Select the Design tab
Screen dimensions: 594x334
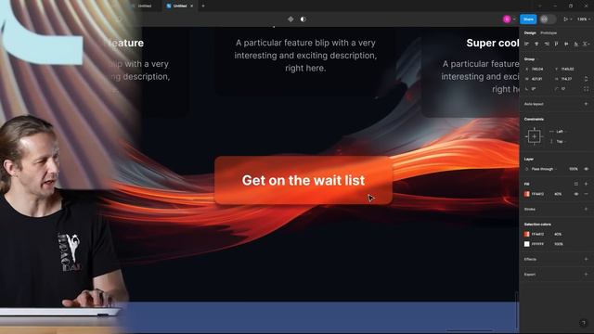click(x=530, y=33)
